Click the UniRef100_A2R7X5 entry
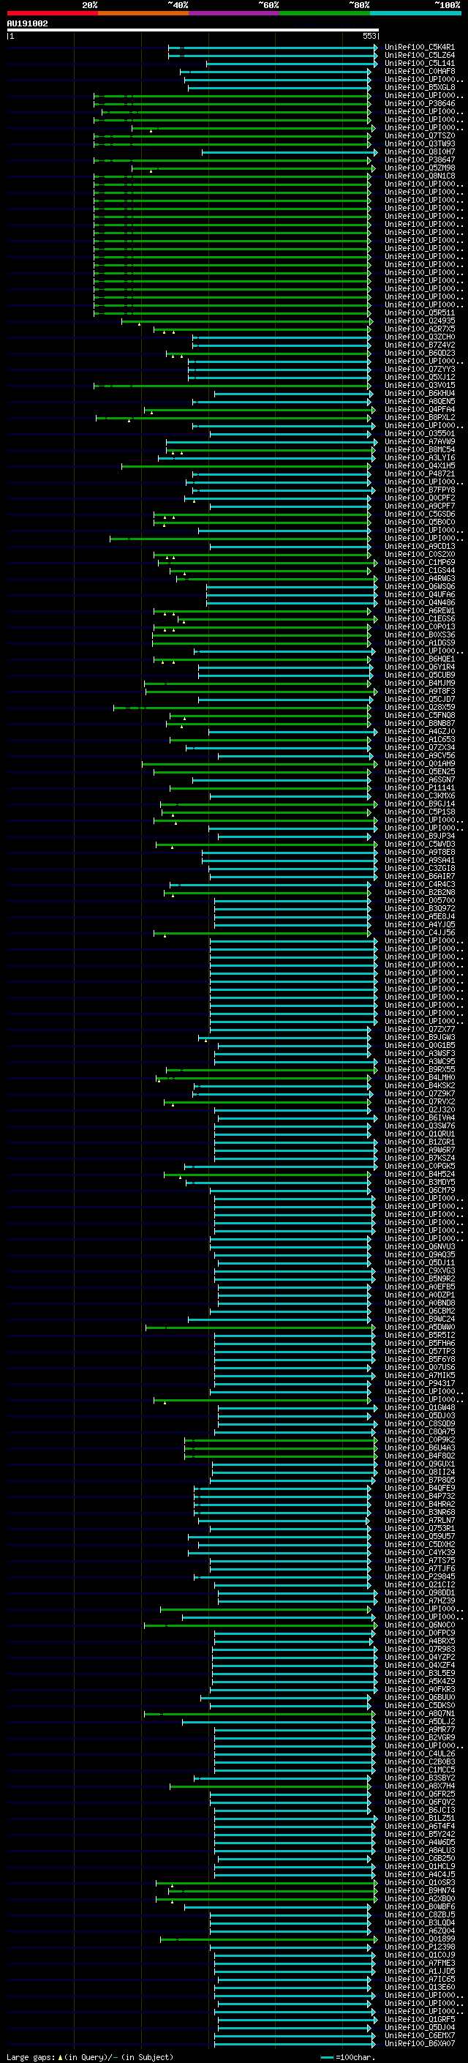The height and width of the screenshot is (2063, 468). pos(419,329)
